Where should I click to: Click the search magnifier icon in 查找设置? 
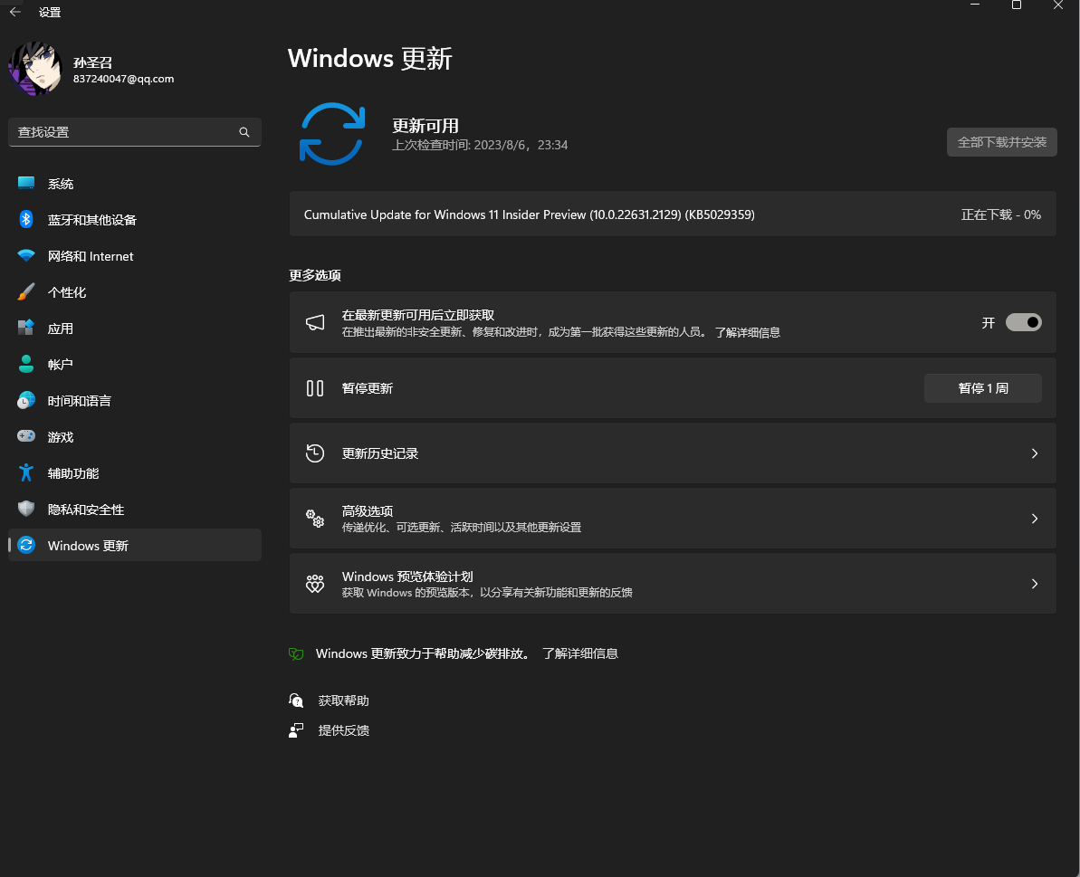[x=244, y=132]
